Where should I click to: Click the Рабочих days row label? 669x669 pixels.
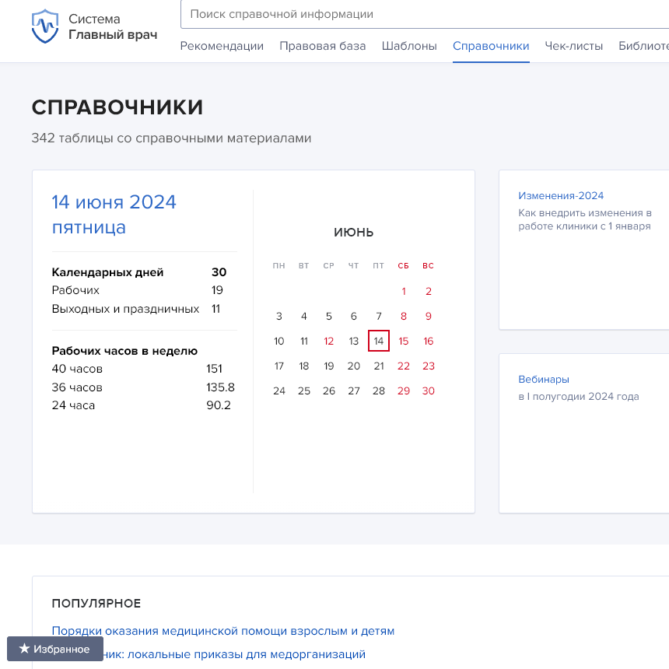[x=75, y=291]
